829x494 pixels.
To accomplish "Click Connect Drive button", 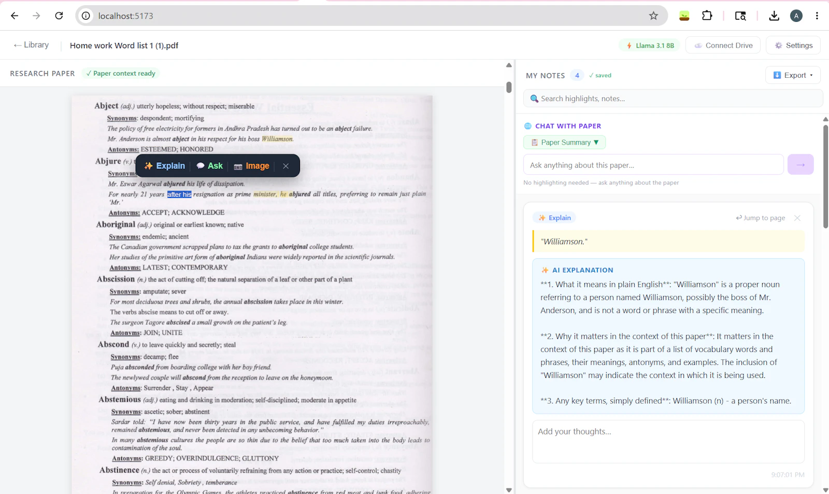I will [723, 46].
